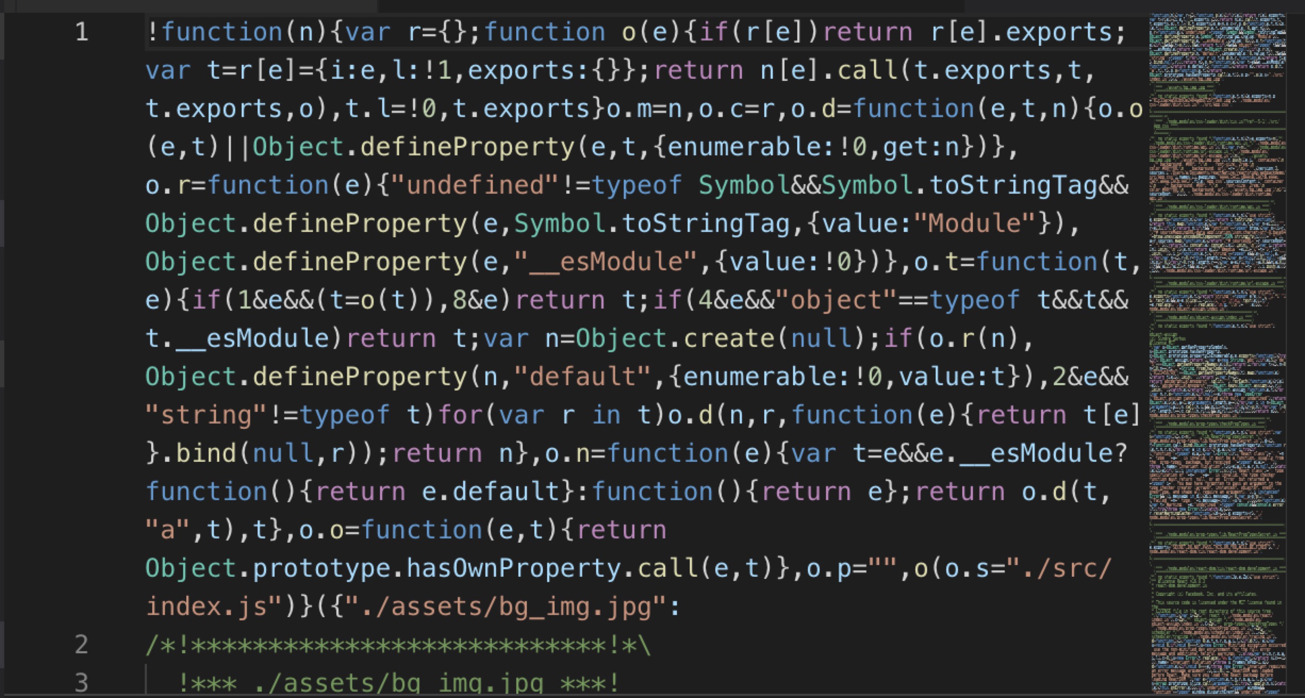Click the asterisk comment on line 2
This screenshot has height=698, width=1305.
point(398,646)
